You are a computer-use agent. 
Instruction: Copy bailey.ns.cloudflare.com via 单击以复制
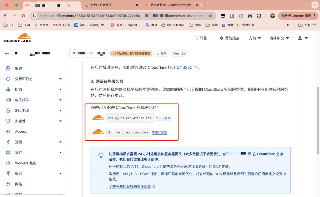[163, 118]
